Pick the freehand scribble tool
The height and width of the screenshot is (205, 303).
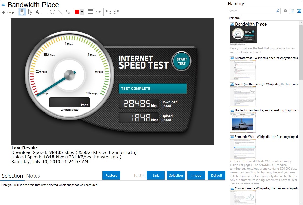(x=68, y=12)
